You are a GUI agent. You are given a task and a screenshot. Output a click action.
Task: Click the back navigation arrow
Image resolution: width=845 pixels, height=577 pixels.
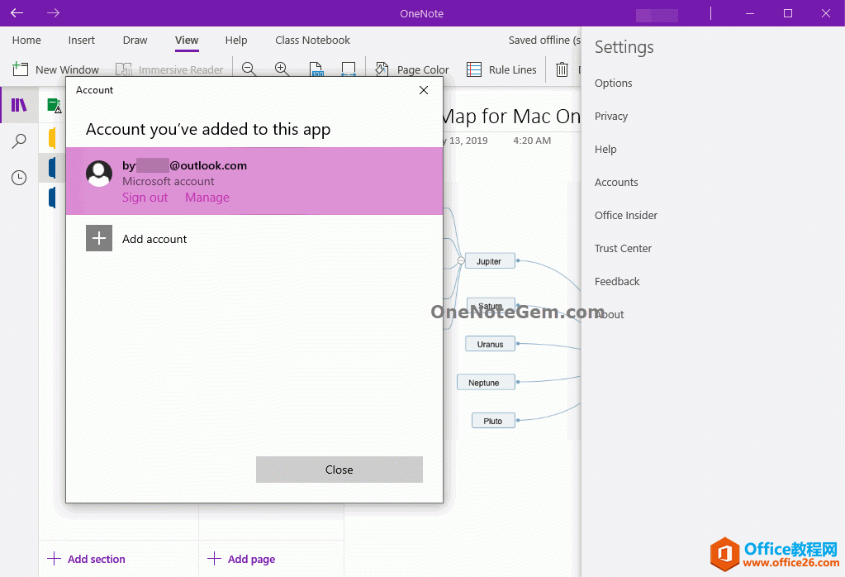(17, 13)
